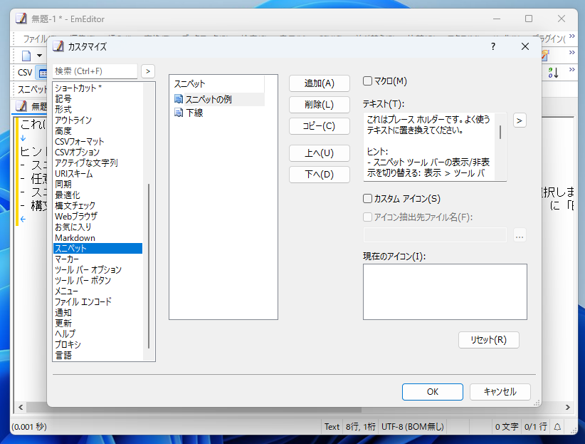
Task: Select URIスキーム category
Action: pos(97,174)
